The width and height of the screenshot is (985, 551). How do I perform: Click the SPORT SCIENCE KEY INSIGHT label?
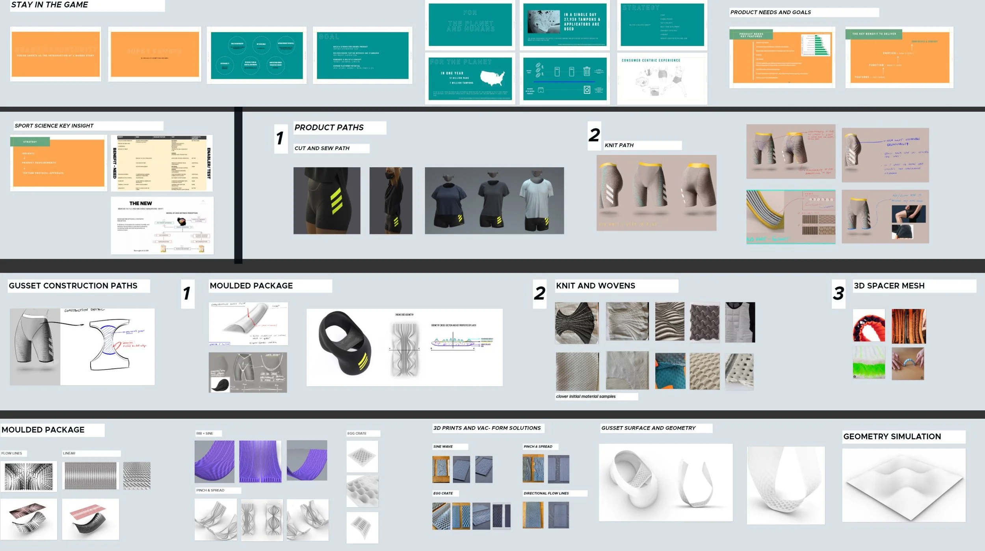pos(54,126)
